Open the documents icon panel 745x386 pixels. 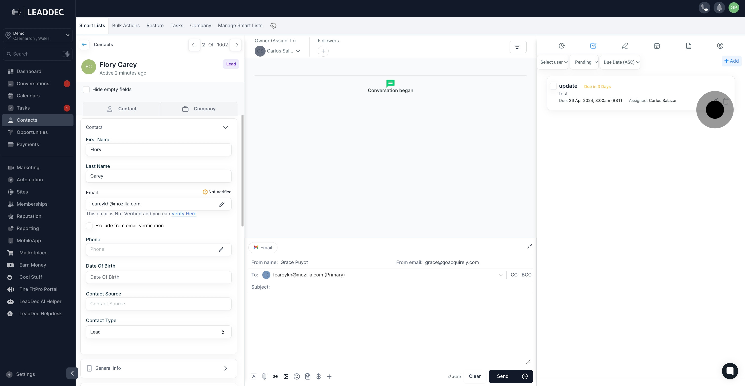point(688,46)
